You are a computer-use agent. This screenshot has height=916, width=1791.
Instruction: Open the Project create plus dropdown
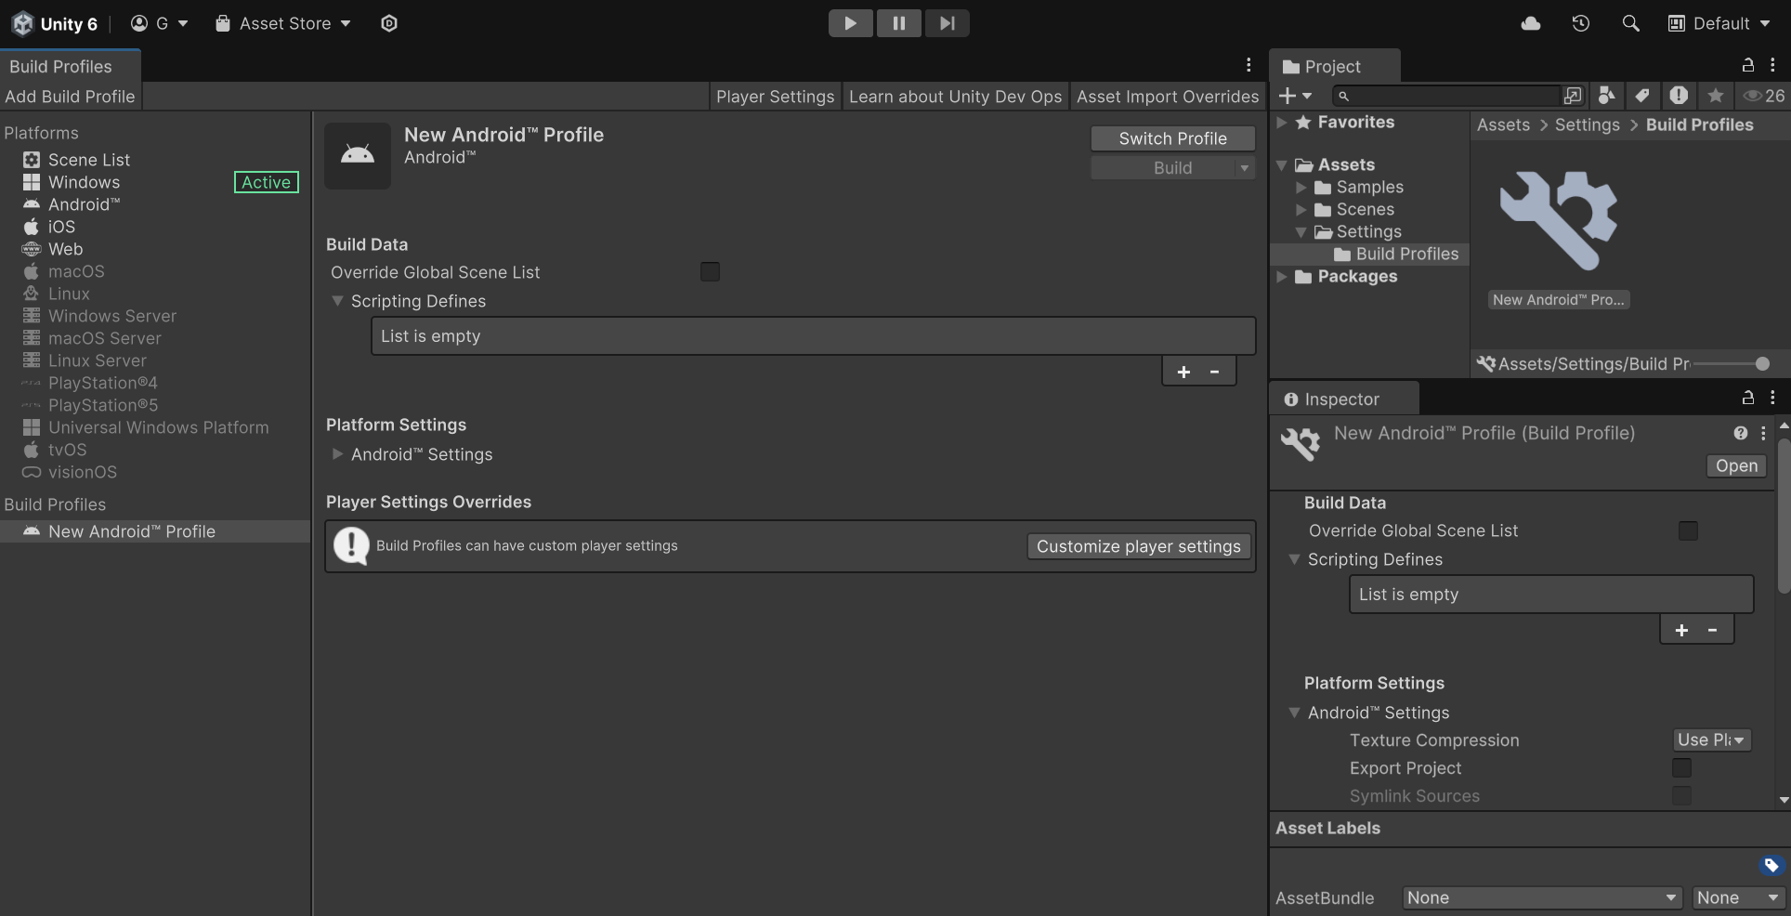pos(1295,96)
